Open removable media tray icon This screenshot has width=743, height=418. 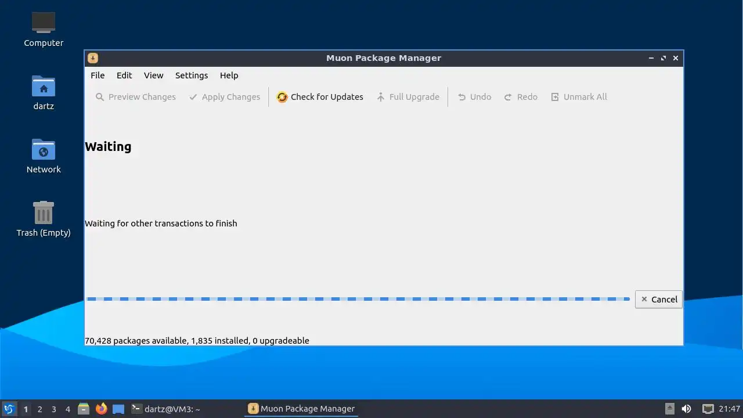[669, 409]
